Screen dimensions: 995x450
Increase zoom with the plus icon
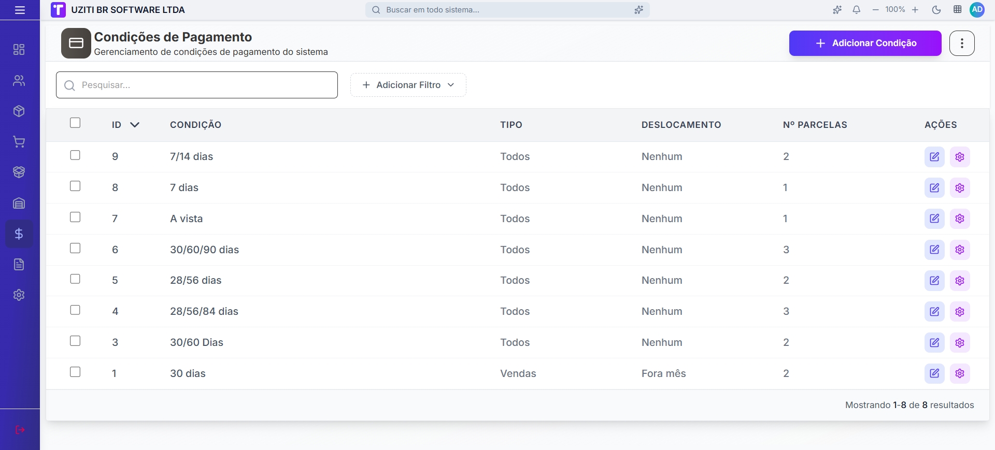pos(915,10)
